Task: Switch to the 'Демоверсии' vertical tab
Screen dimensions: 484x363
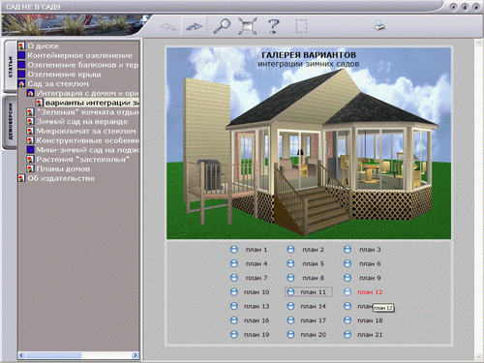Action: pyautogui.click(x=10, y=122)
